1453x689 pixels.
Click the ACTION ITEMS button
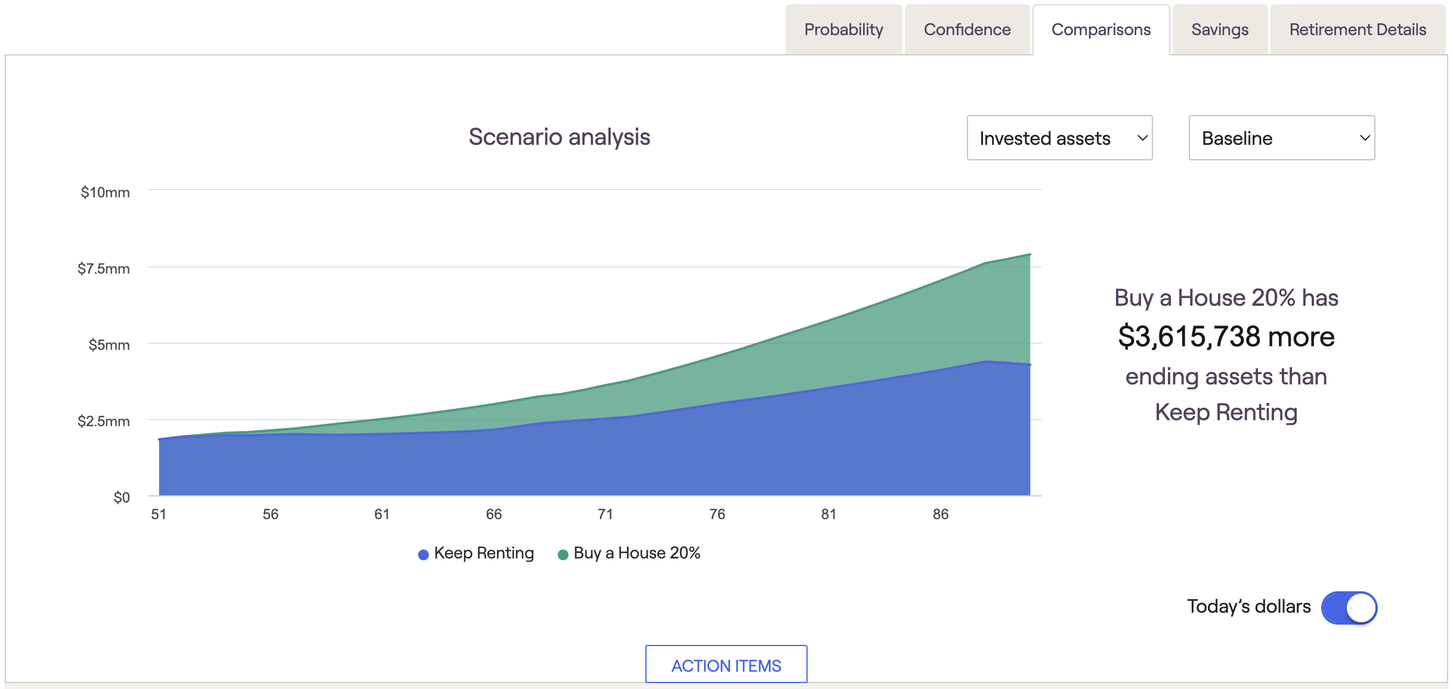[x=726, y=665]
